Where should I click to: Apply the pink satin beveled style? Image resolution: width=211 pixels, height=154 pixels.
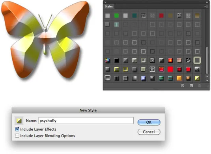point(179,61)
